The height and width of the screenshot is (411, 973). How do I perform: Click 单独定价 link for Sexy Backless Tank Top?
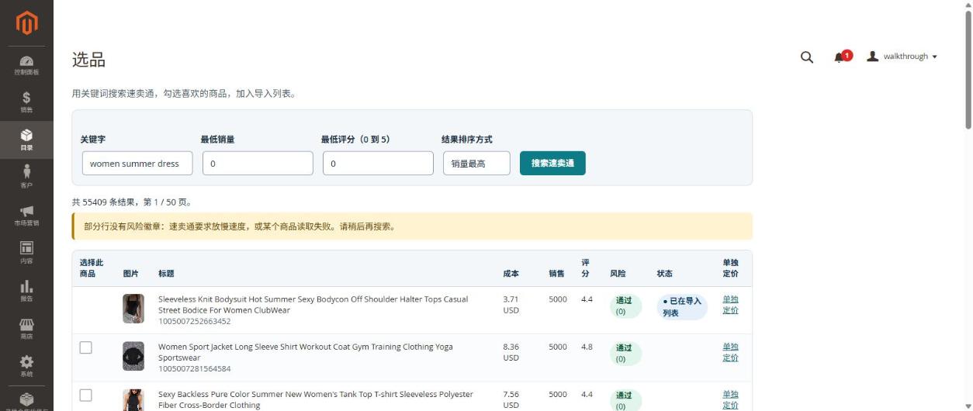click(731, 399)
